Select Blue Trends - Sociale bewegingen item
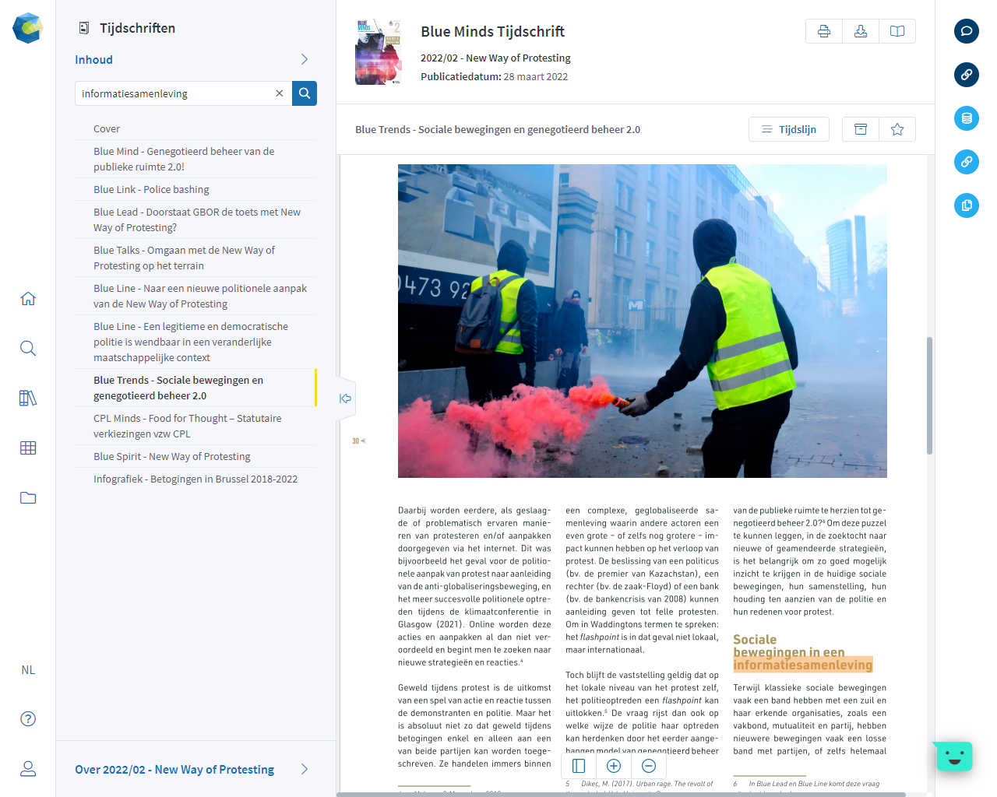Screen dimensions: 997x797 tap(196, 388)
